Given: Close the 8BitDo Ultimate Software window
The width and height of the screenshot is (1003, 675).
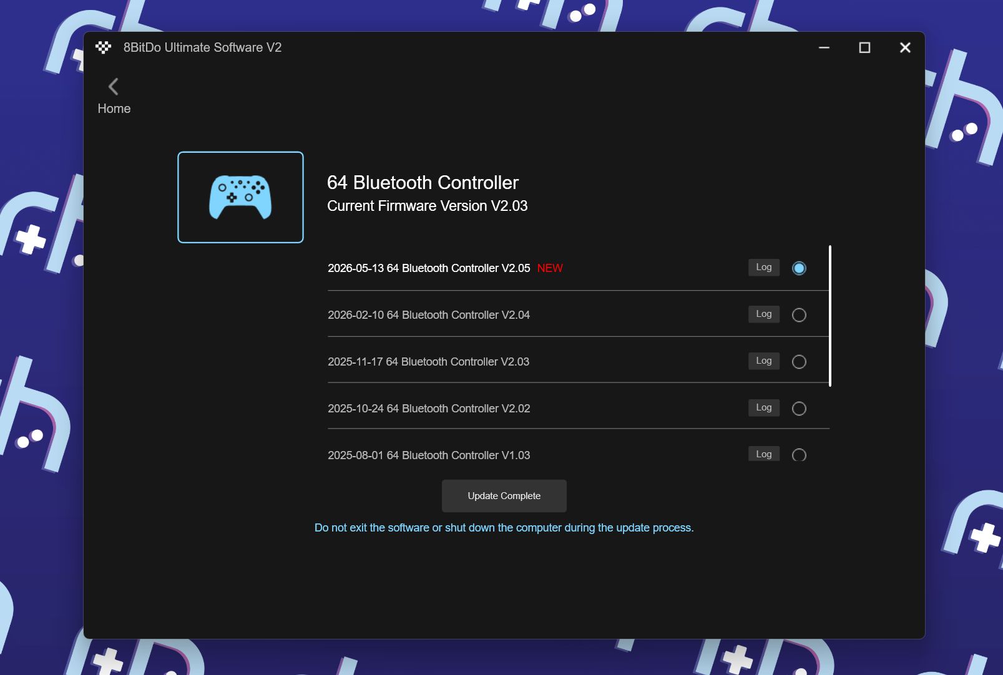Looking at the screenshot, I should click(905, 47).
